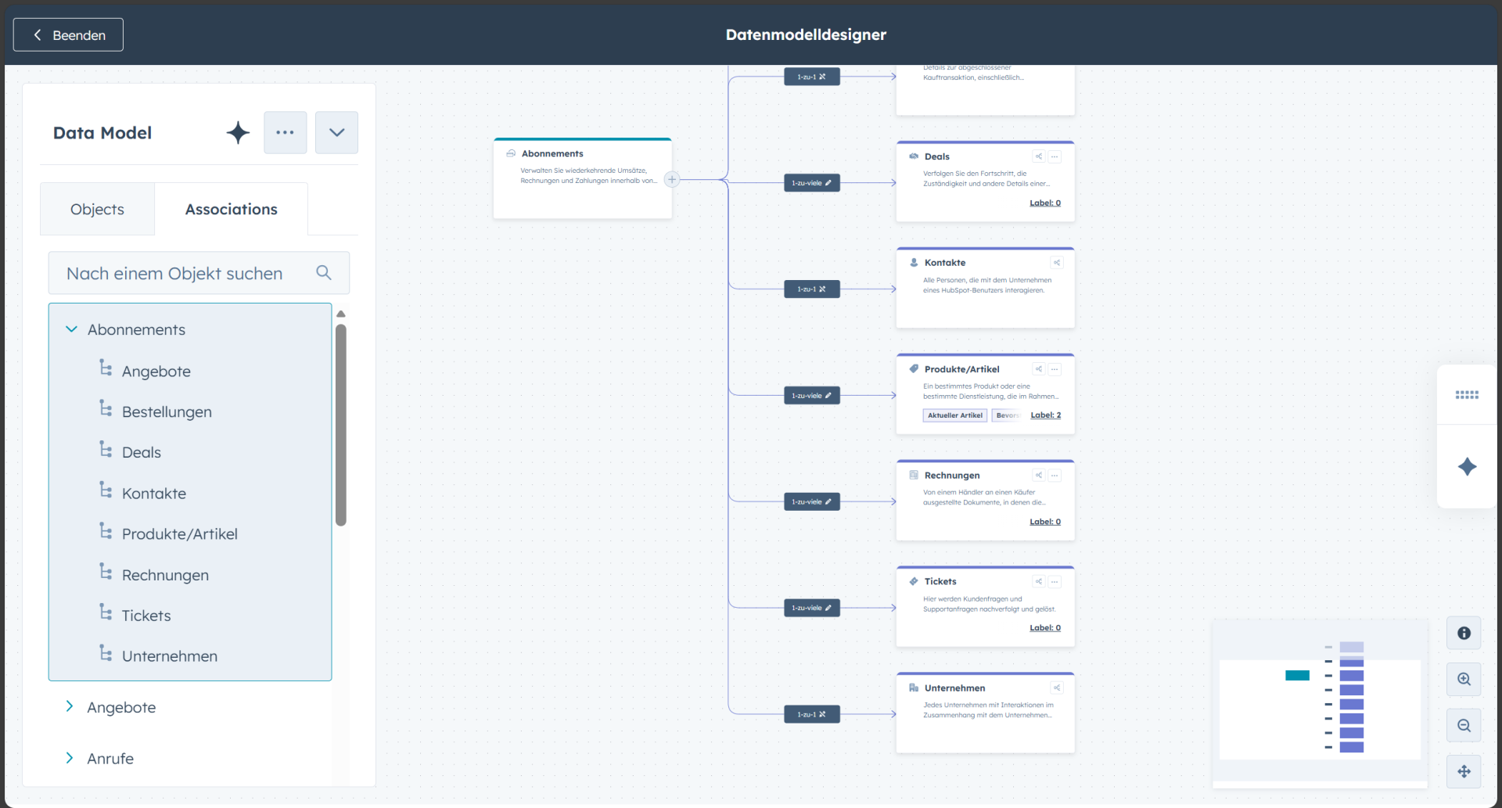Select the Associations tab
The height and width of the screenshot is (808, 1502).
tap(231, 209)
